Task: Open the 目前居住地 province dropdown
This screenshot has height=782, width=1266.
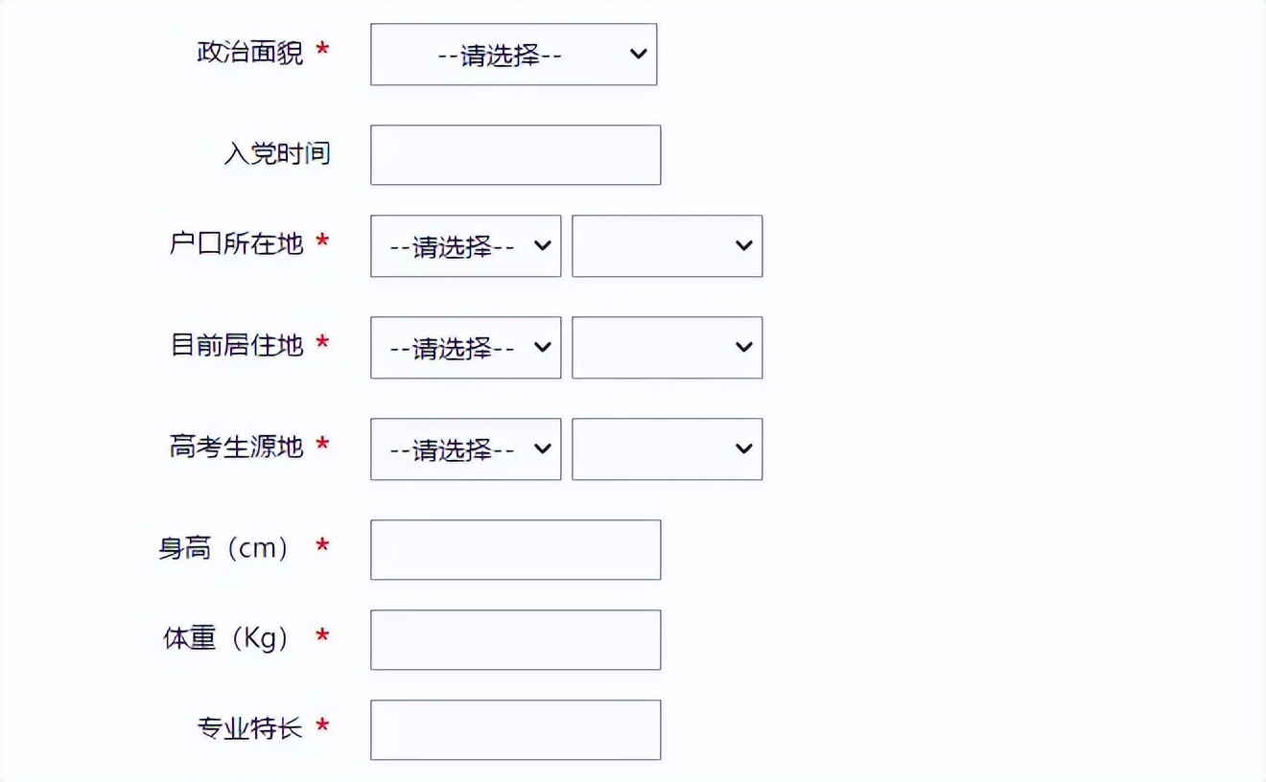Action: (465, 347)
